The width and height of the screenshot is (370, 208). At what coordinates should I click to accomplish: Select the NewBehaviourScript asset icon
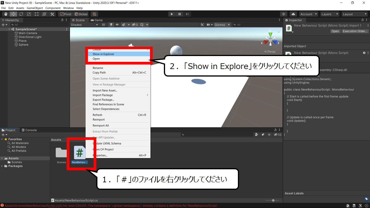coord(79,153)
